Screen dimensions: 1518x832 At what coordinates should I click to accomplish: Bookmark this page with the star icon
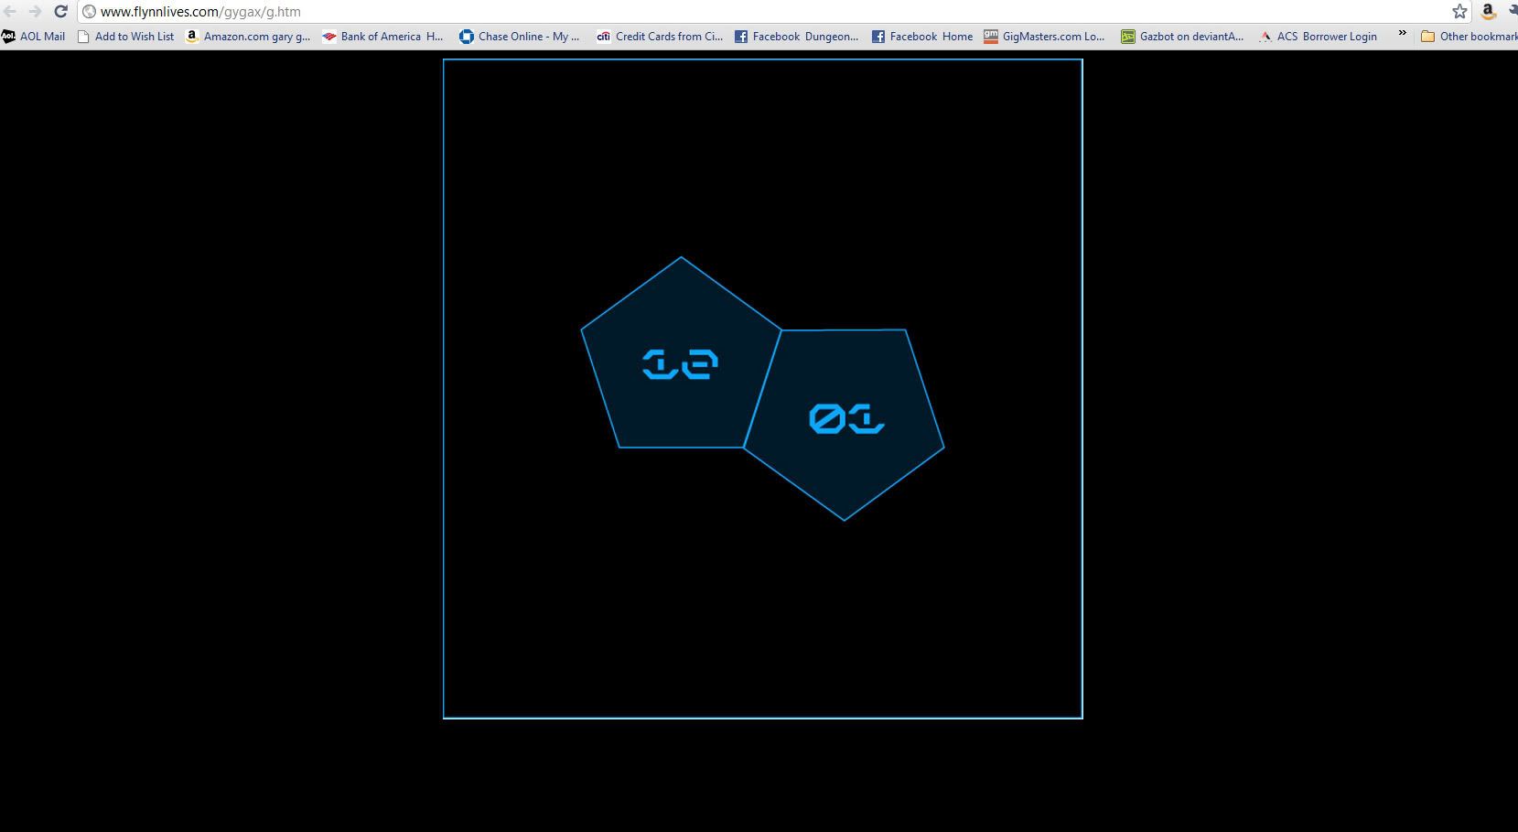[1459, 12]
